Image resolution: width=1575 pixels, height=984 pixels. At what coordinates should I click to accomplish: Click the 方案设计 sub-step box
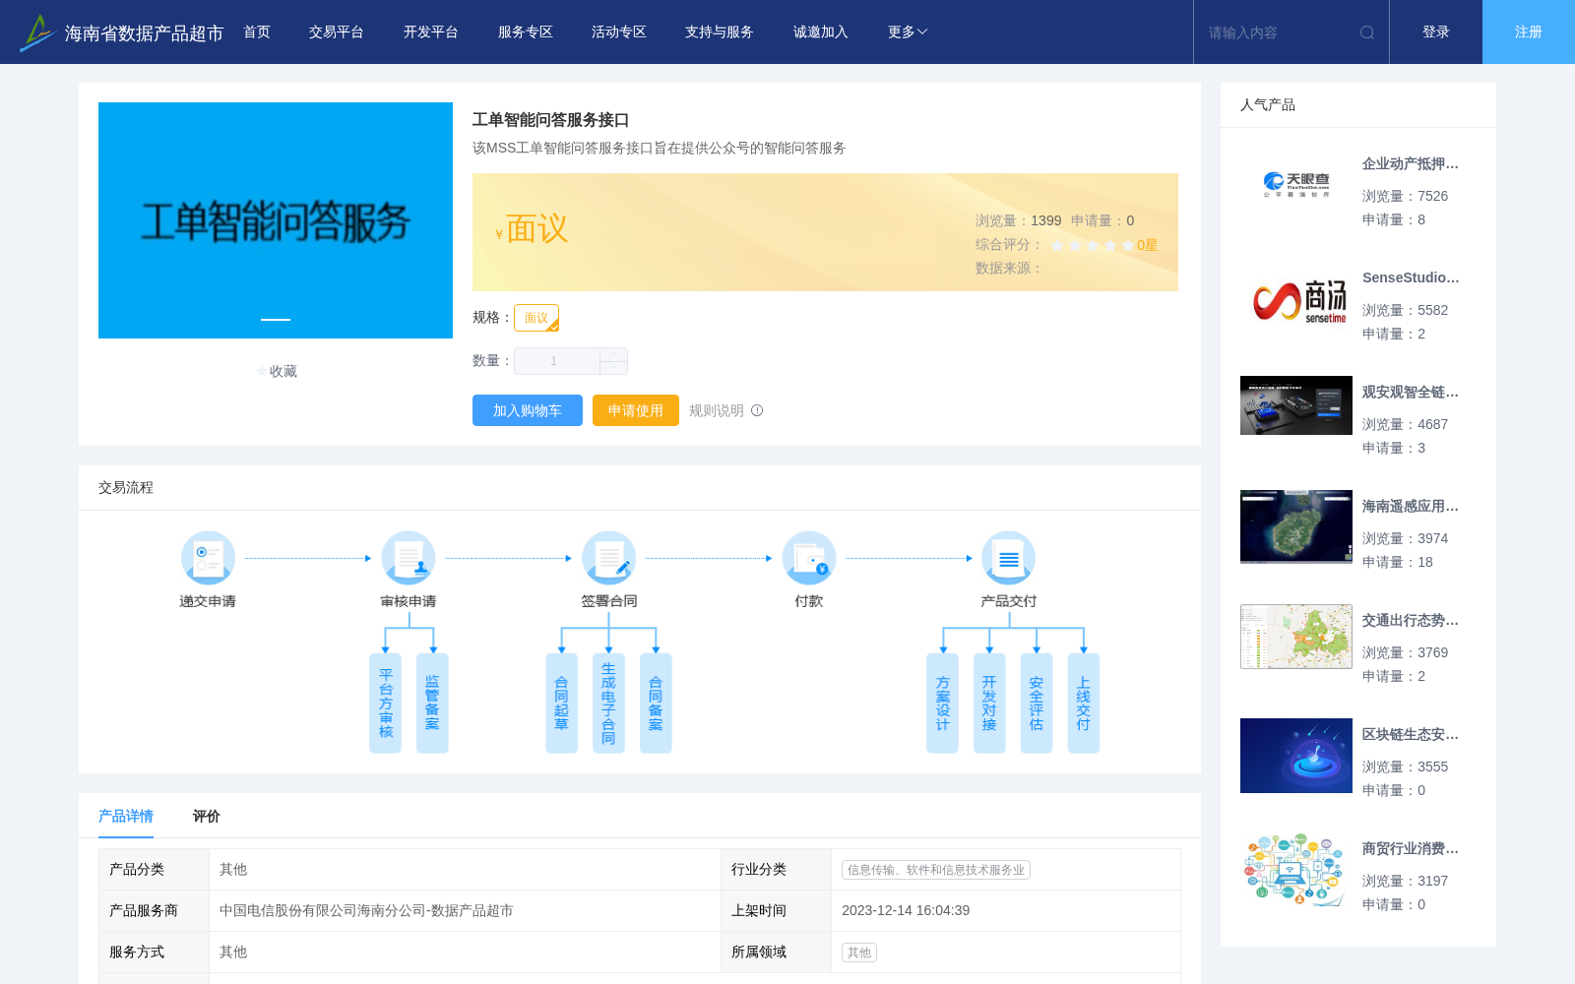click(x=942, y=704)
